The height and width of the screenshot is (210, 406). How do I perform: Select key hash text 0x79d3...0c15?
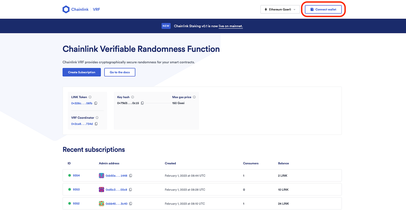click(128, 103)
